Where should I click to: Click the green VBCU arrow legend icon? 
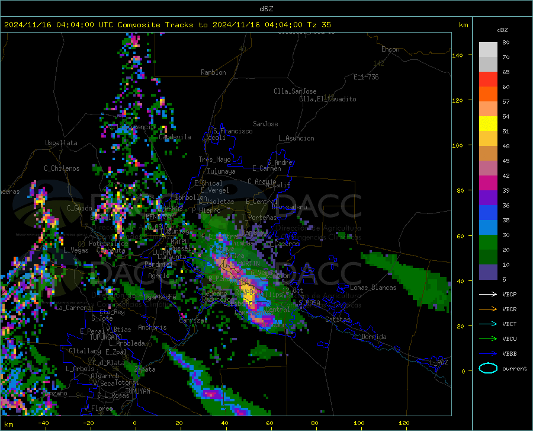pos(488,339)
